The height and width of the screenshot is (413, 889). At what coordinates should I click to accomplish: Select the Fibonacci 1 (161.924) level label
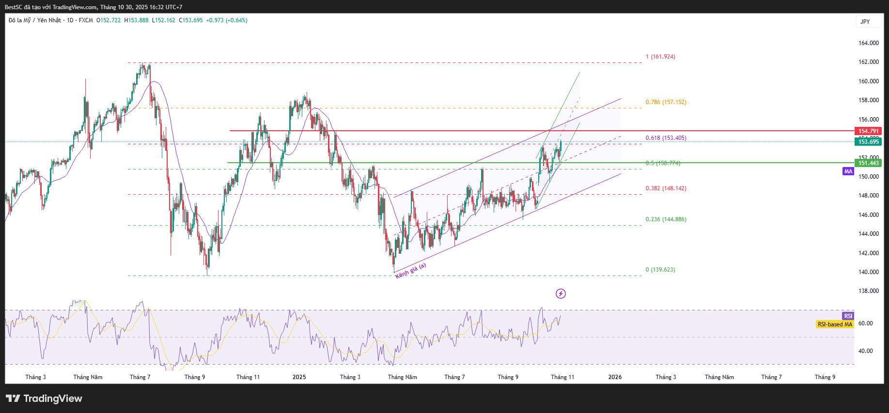(x=660, y=57)
